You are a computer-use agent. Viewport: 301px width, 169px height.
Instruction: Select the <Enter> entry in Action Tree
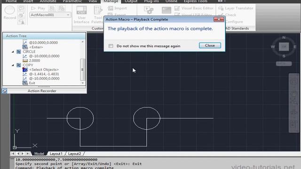coord(36,47)
